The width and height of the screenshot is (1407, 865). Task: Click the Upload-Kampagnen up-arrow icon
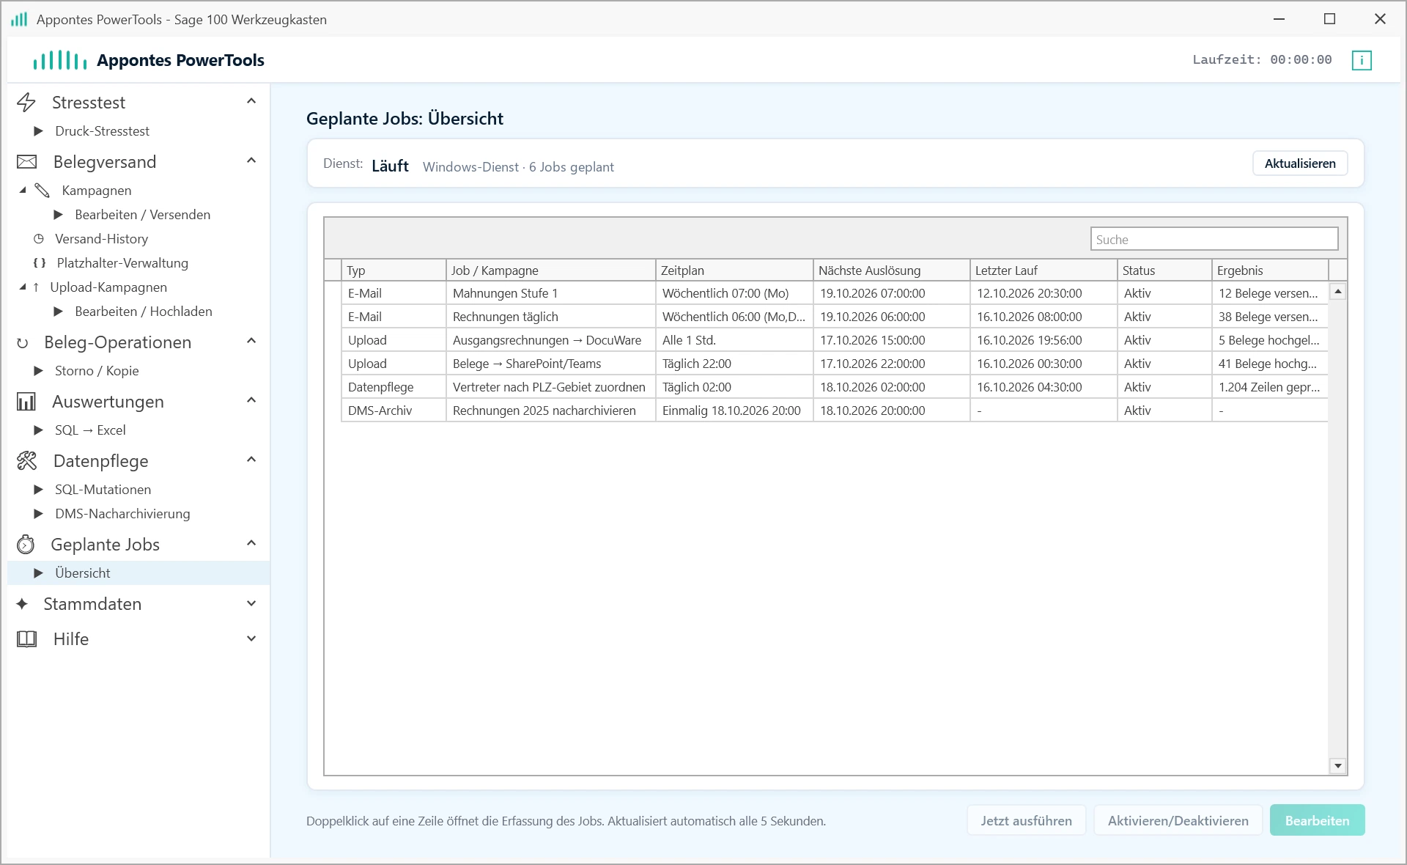(36, 287)
